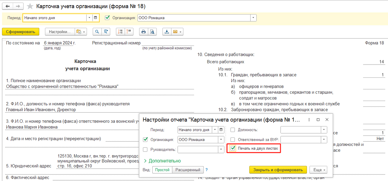Go forward with the right arrow button
Image resolution: width=388 pixels, height=181 pixels.
[18, 6]
